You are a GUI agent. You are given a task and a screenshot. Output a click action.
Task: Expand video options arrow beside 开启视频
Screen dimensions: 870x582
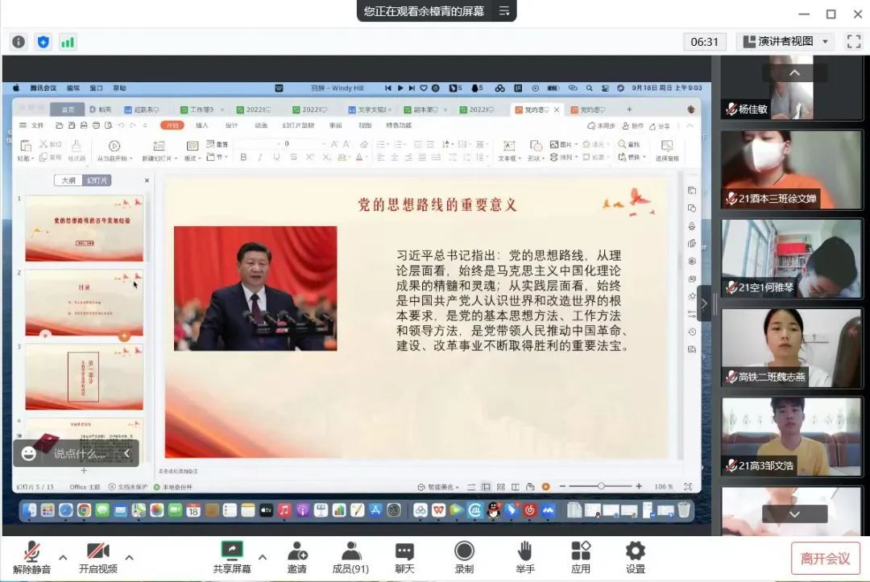pyautogui.click(x=129, y=557)
